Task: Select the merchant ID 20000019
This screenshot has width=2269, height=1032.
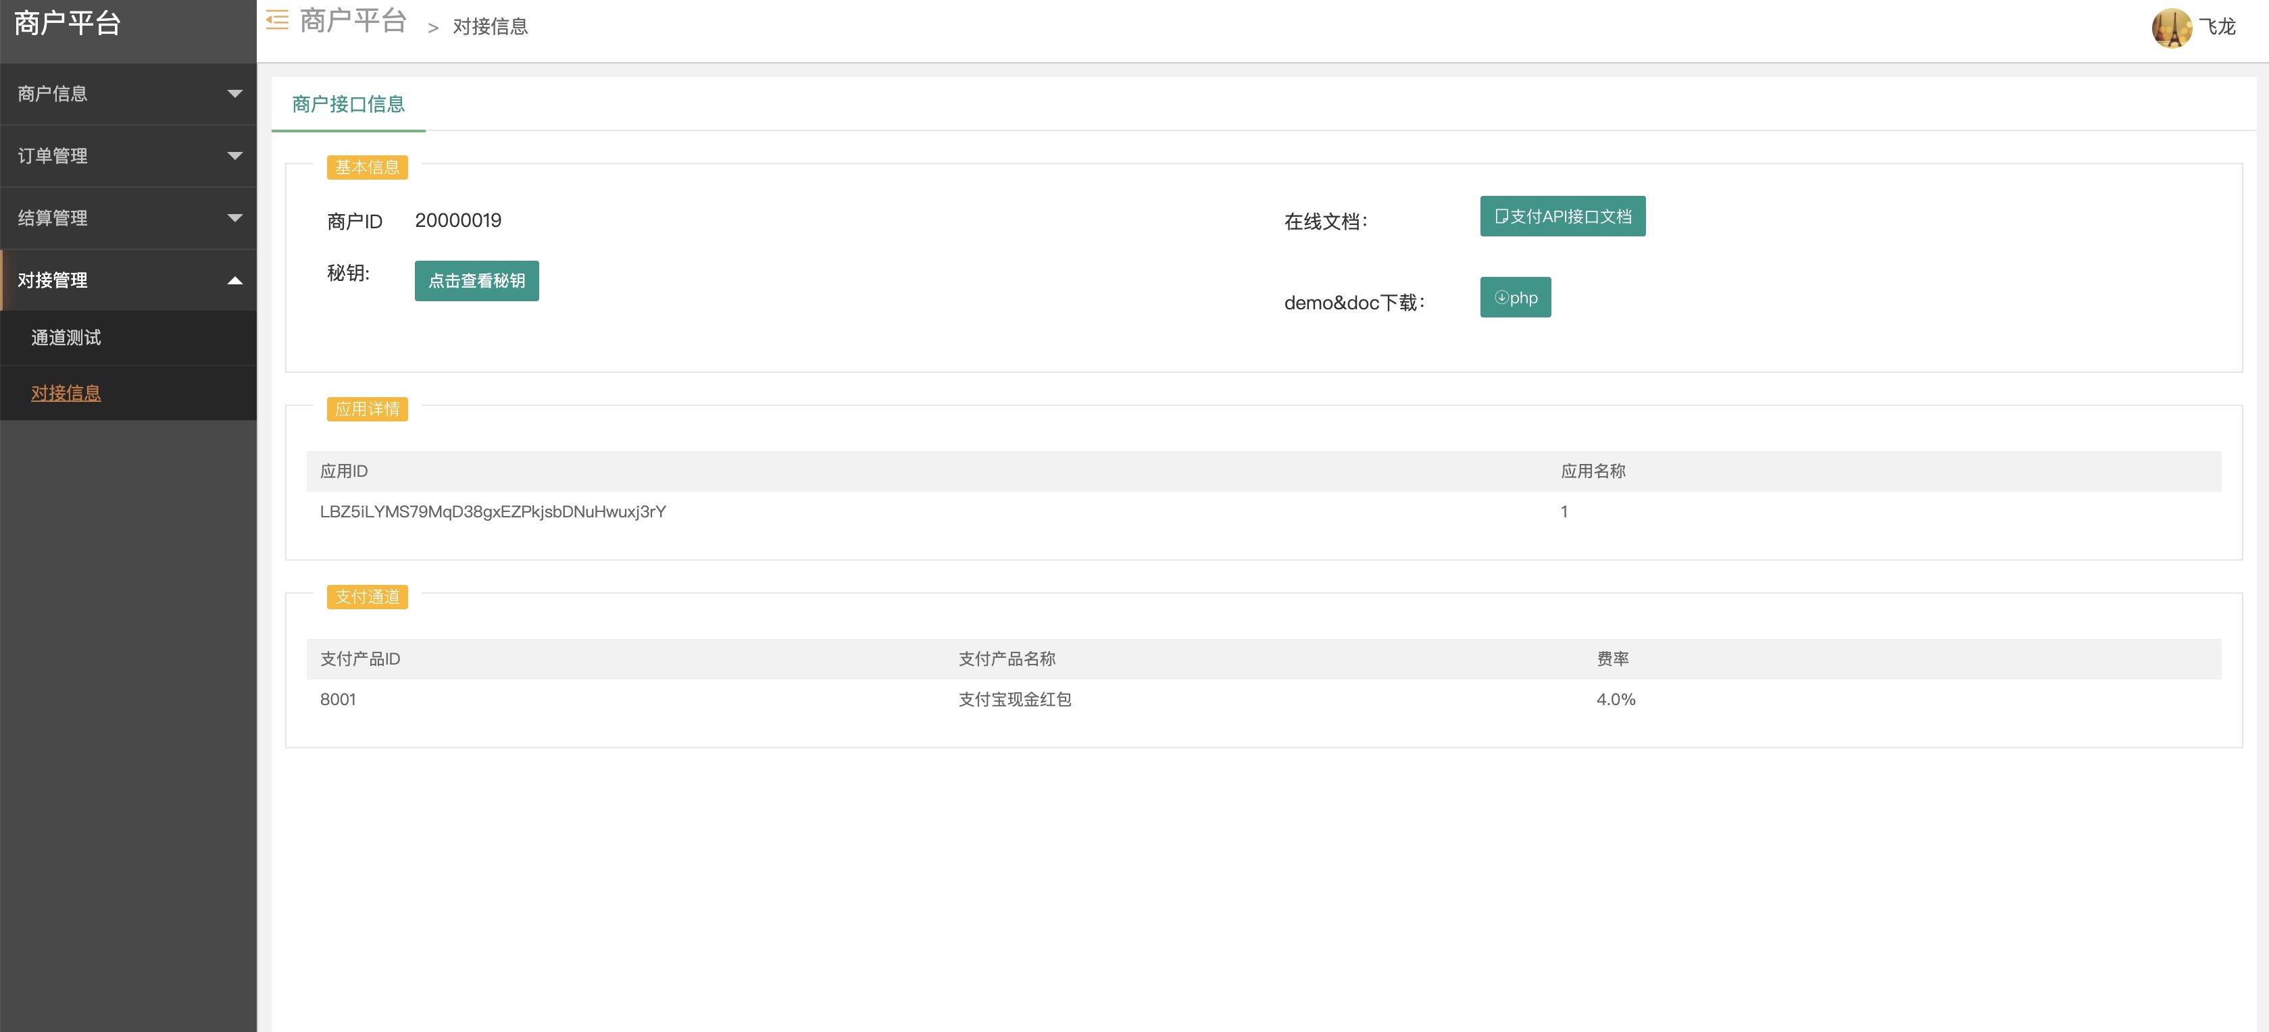Action: point(458,220)
